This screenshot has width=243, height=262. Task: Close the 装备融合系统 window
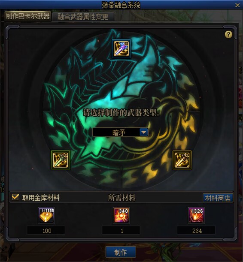237,5
